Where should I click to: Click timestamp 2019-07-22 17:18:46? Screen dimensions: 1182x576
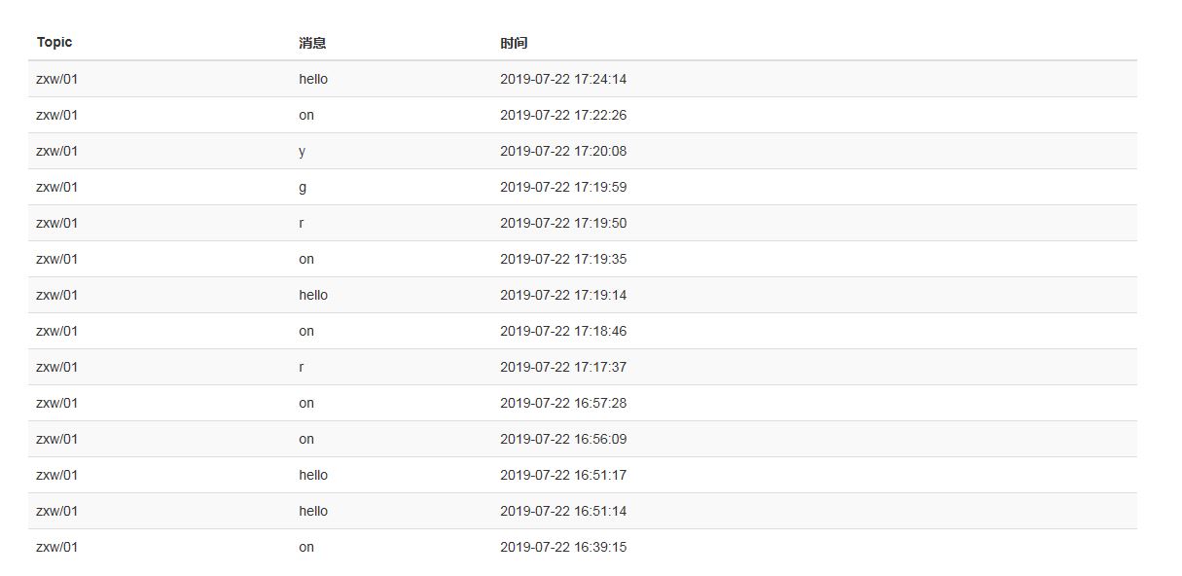(x=563, y=331)
